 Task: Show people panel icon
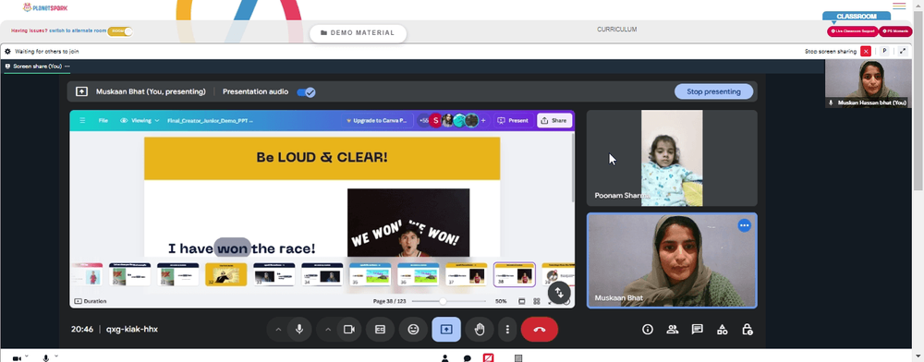672,329
